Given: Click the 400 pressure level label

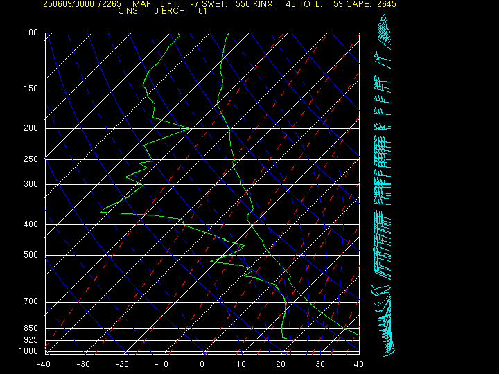Looking at the screenshot, I should [x=31, y=224].
